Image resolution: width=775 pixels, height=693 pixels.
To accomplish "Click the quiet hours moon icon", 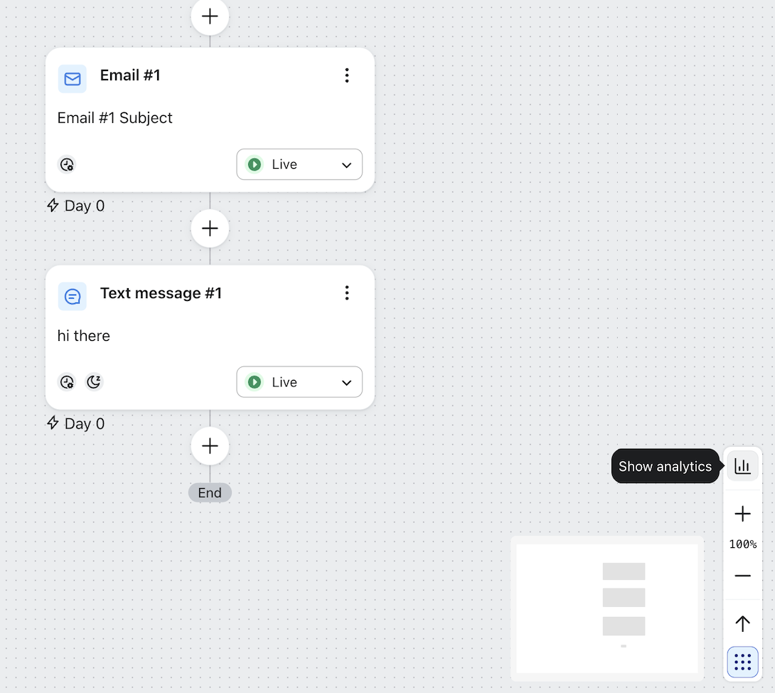I will [94, 383].
